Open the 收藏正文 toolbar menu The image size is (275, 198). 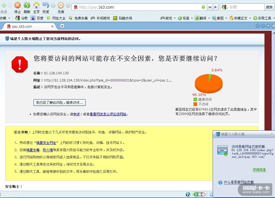[240, 18]
